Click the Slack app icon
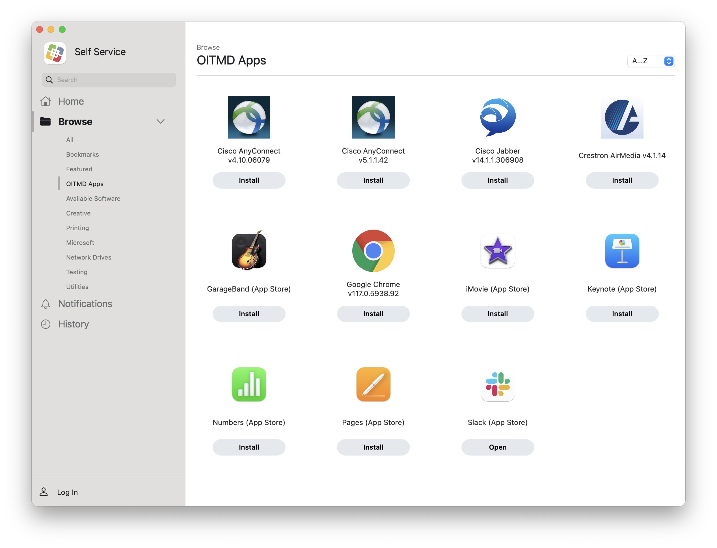Viewport: 717px width, 548px height. (498, 384)
